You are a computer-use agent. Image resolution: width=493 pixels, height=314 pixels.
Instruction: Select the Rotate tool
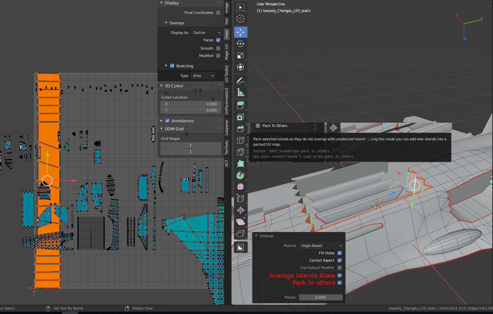[x=240, y=44]
